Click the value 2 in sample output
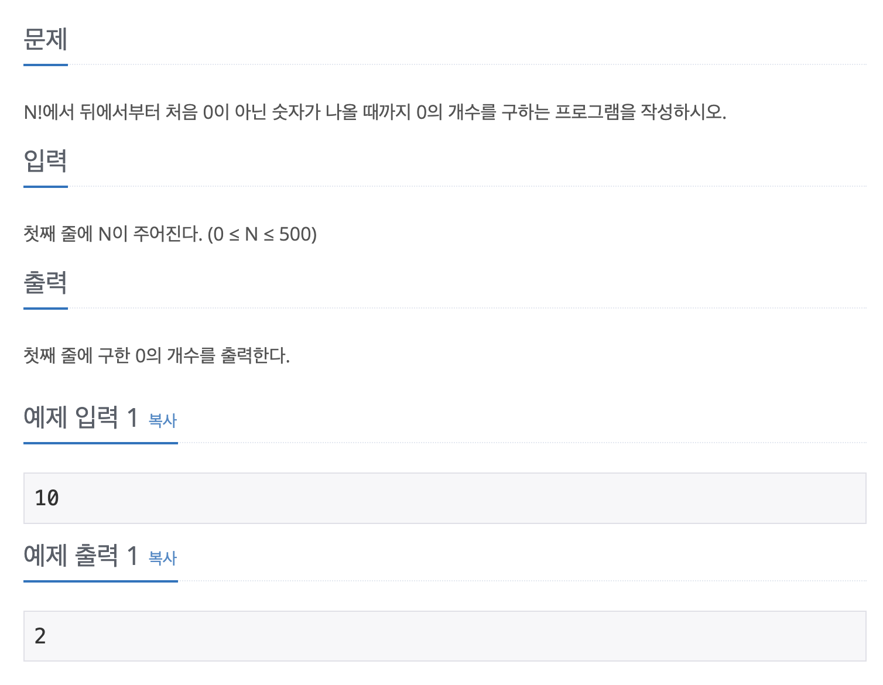Viewport: 883px width, 685px height. 40,636
